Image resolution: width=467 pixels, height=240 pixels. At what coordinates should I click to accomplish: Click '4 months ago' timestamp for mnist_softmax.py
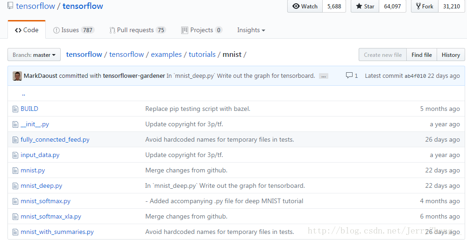pos(440,201)
